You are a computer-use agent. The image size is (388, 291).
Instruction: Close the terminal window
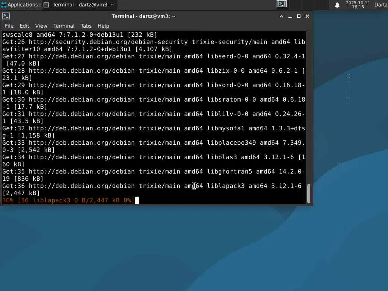[x=307, y=16]
